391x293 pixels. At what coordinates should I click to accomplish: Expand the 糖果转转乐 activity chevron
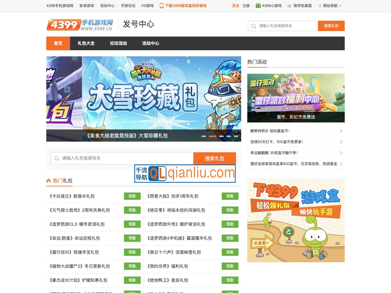[x=341, y=130]
